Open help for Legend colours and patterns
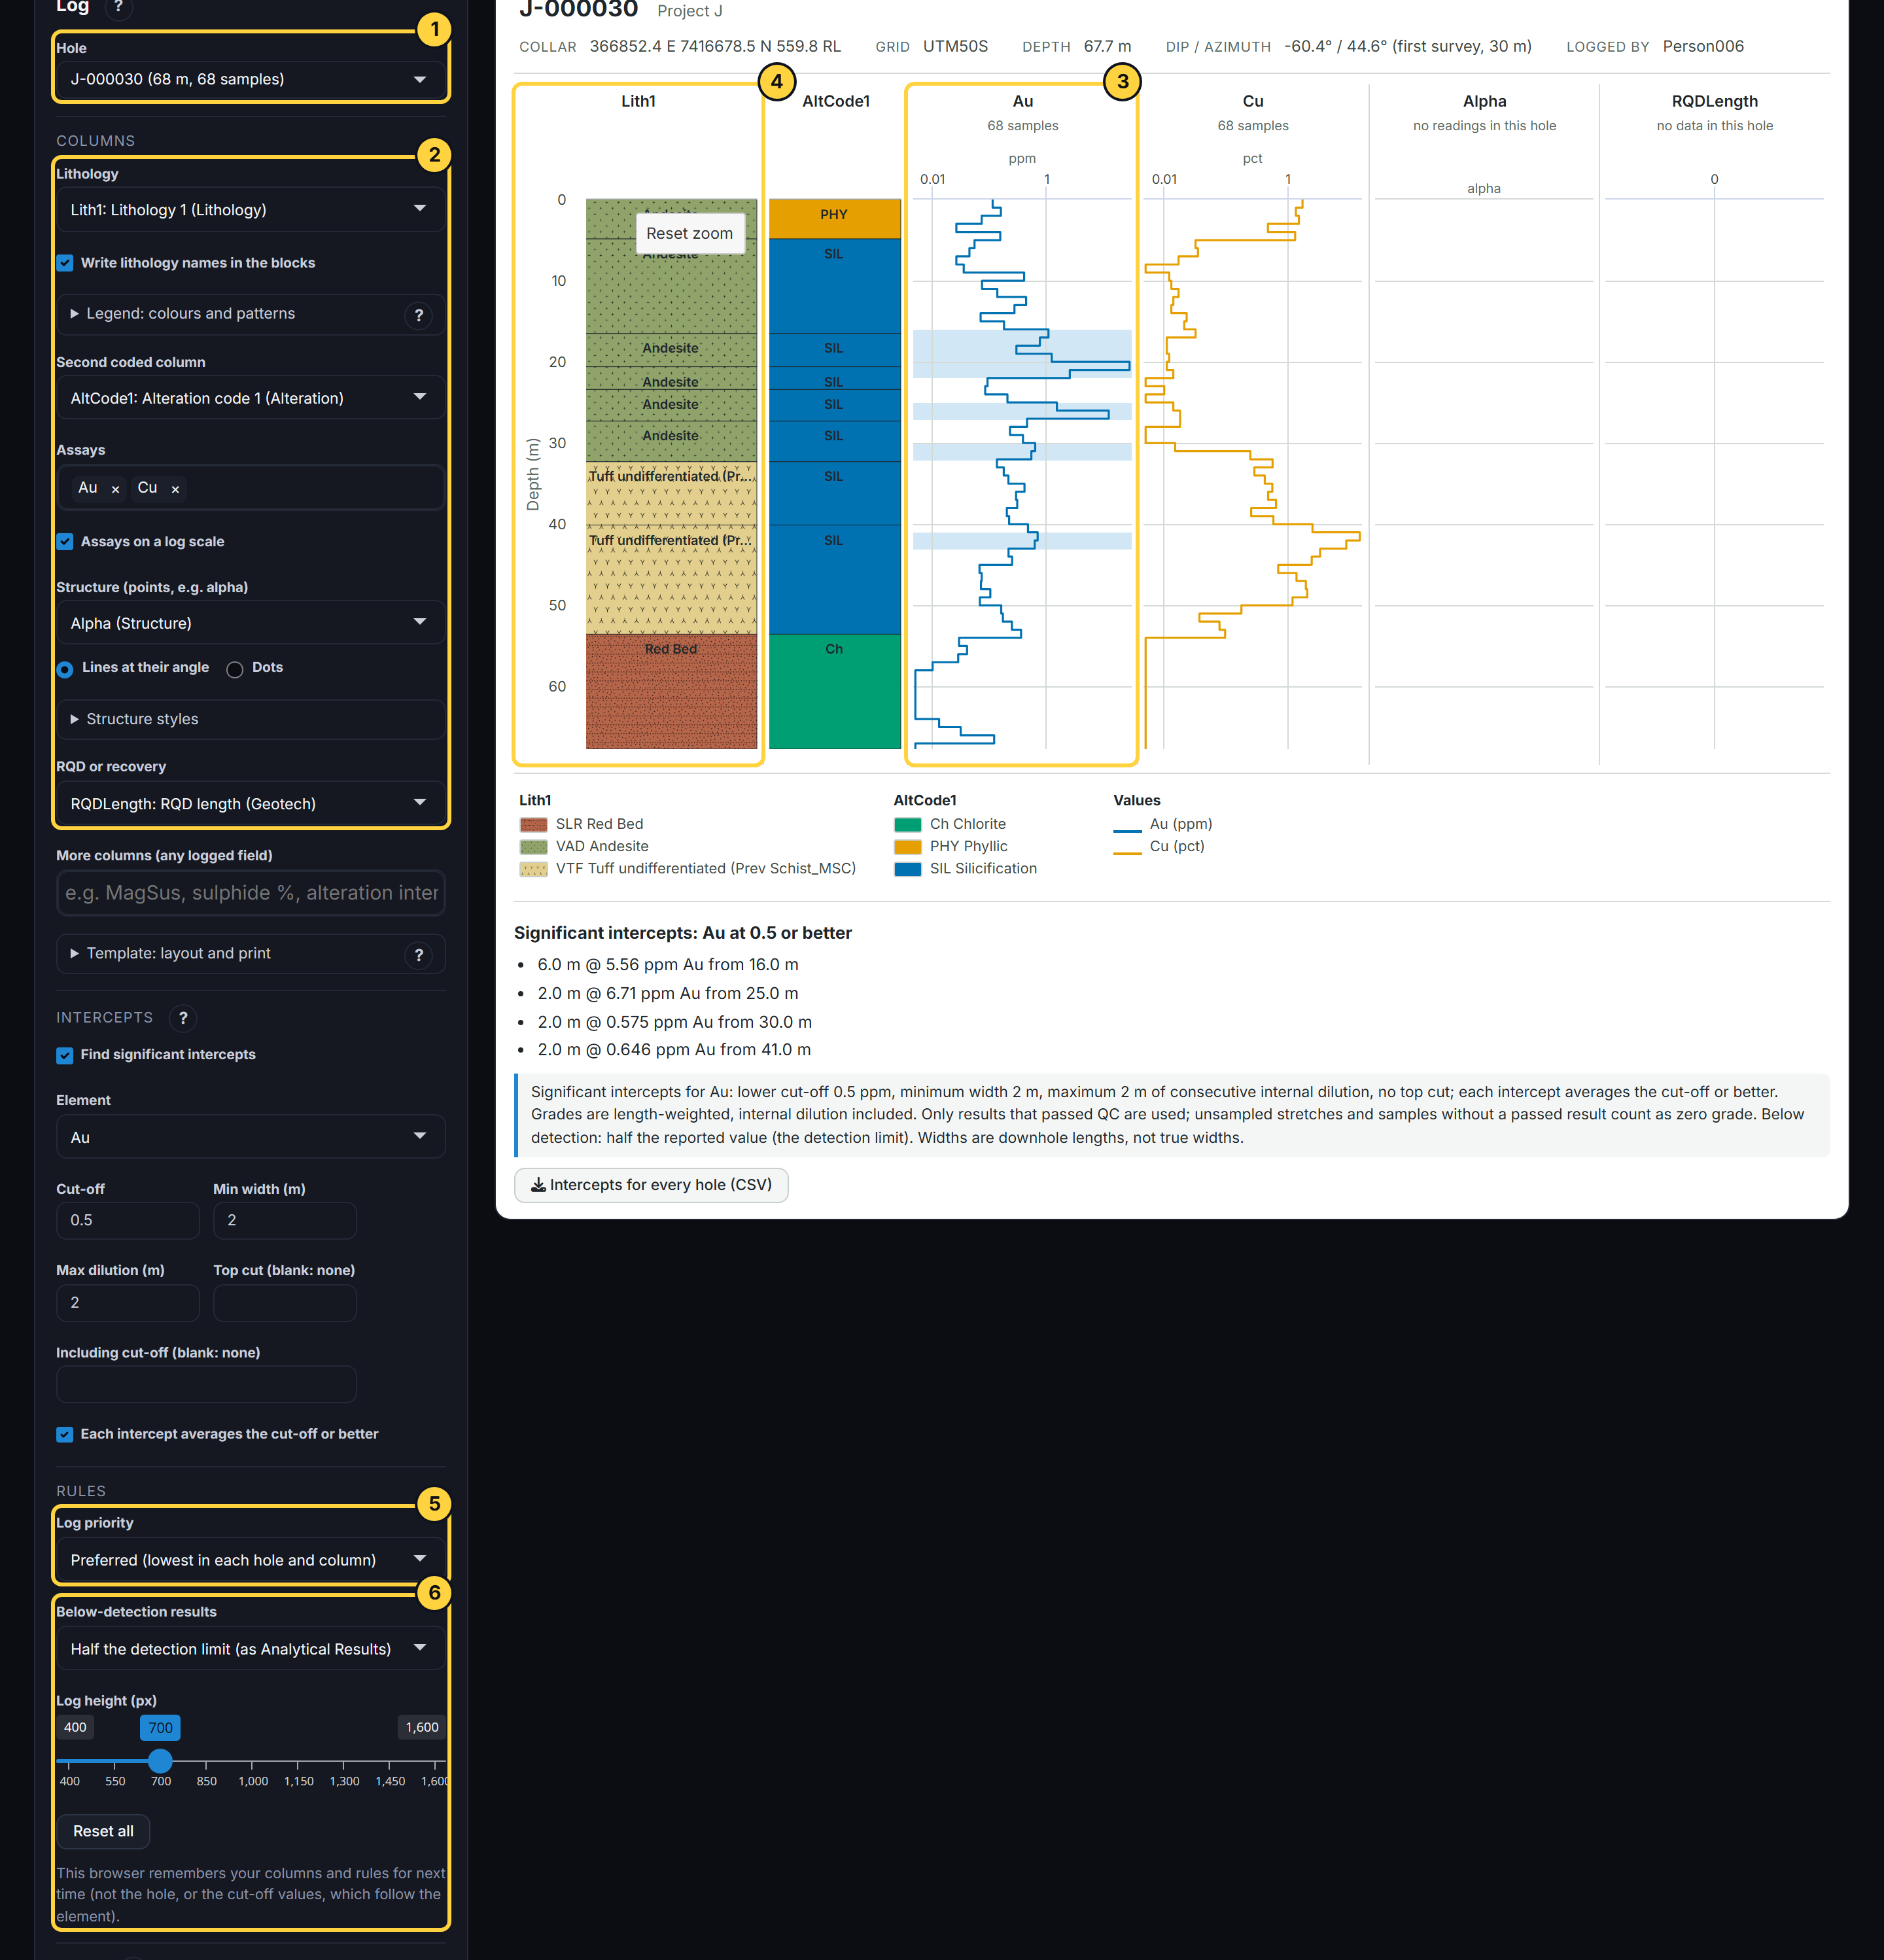 [419, 315]
